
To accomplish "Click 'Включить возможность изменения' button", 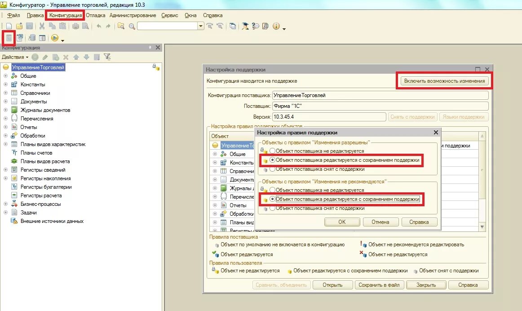I will (x=444, y=81).
